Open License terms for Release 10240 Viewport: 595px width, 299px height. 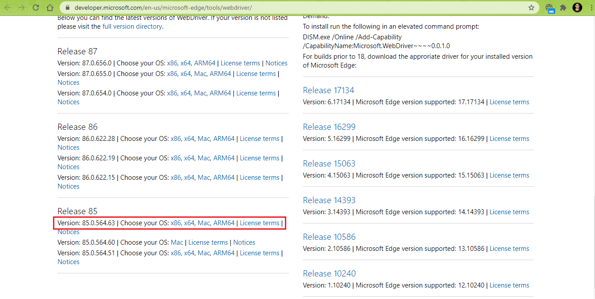pyautogui.click(x=509, y=285)
